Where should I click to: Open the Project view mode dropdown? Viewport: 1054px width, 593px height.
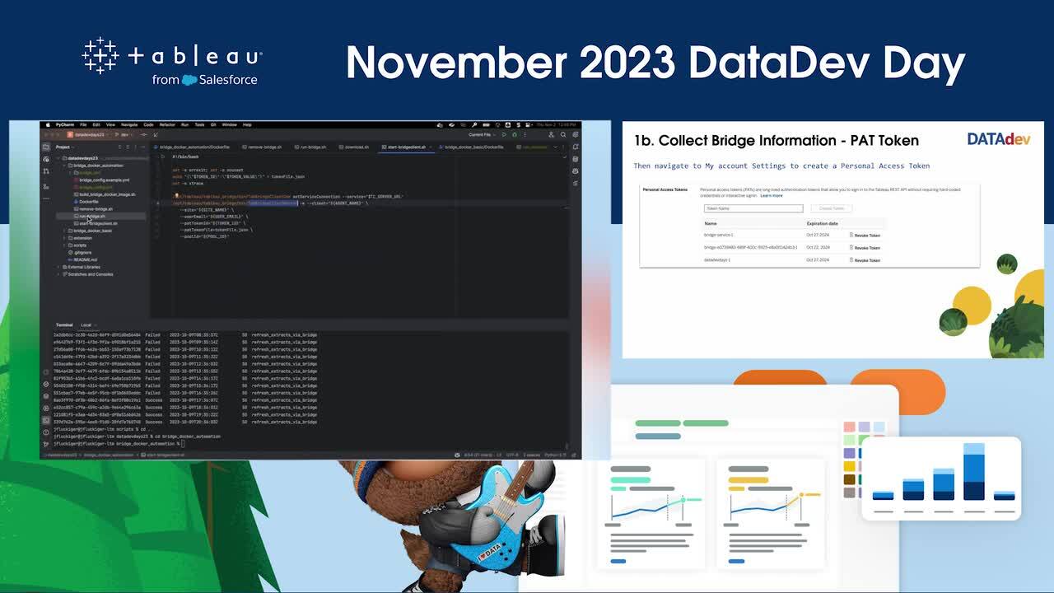click(x=64, y=147)
